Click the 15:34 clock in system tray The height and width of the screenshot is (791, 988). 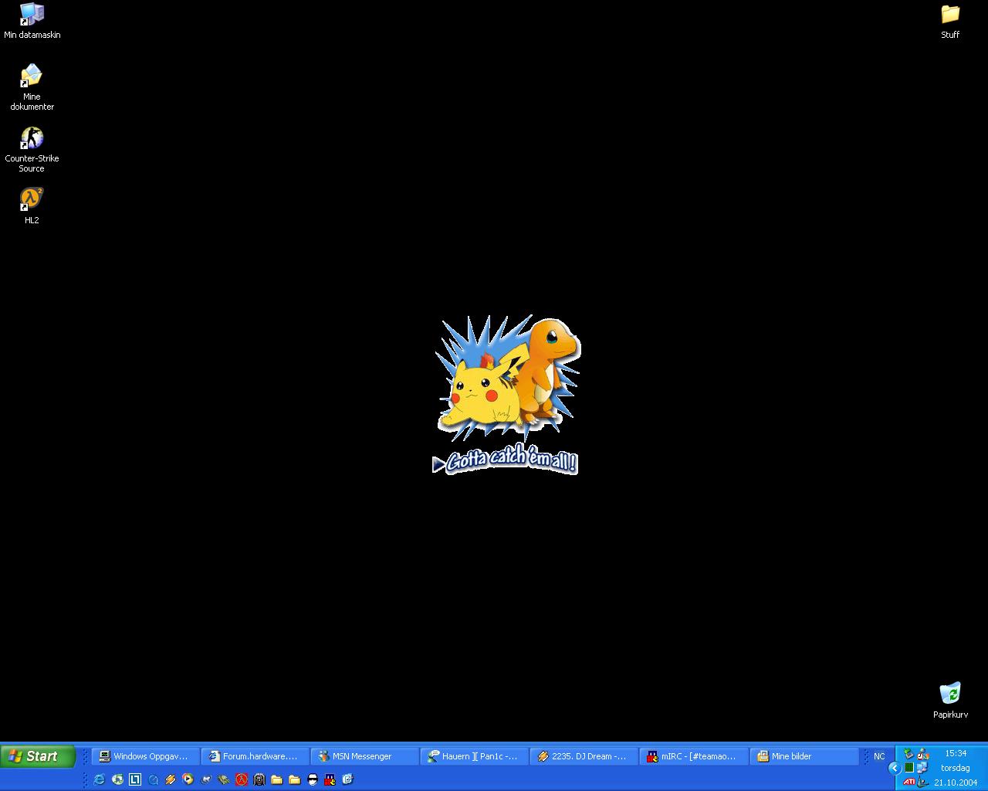point(956,753)
